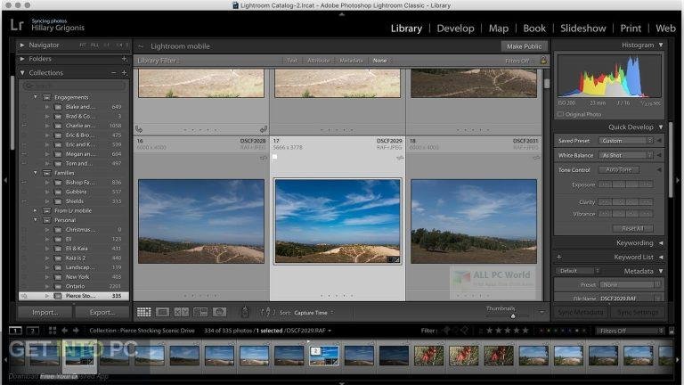Open second window display 2 button
The image size is (684, 385).
click(x=33, y=331)
